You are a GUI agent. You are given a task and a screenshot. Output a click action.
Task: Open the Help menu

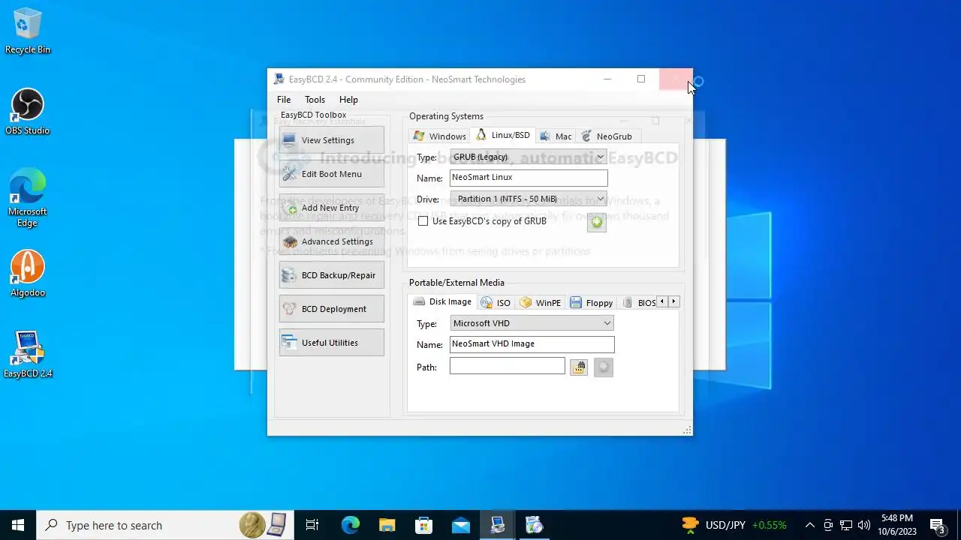click(348, 100)
